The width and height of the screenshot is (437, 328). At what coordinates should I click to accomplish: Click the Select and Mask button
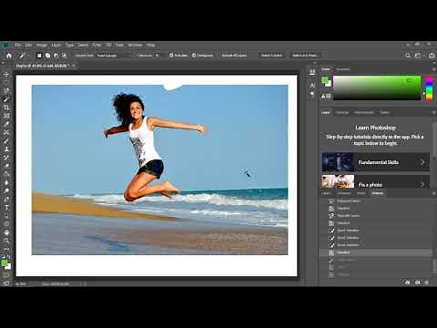click(x=305, y=56)
